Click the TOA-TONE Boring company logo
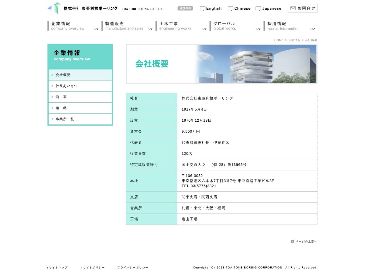This screenshot has height=275, width=365. click(105, 8)
